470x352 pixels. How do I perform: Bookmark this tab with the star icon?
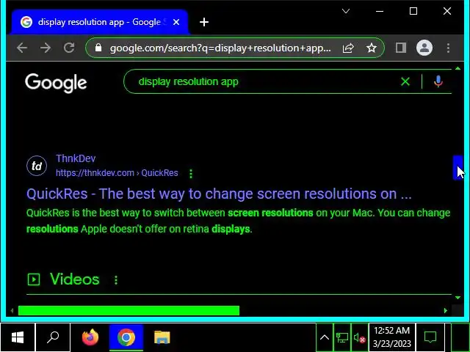point(372,48)
